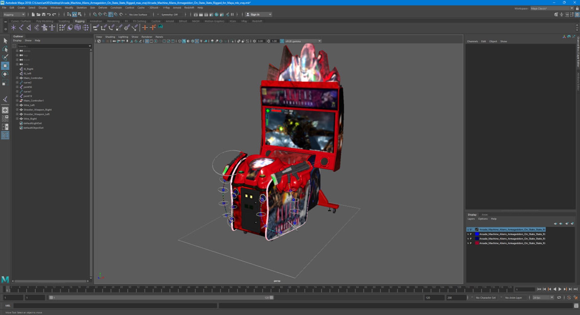Activate the Lasso select tool

5,49
